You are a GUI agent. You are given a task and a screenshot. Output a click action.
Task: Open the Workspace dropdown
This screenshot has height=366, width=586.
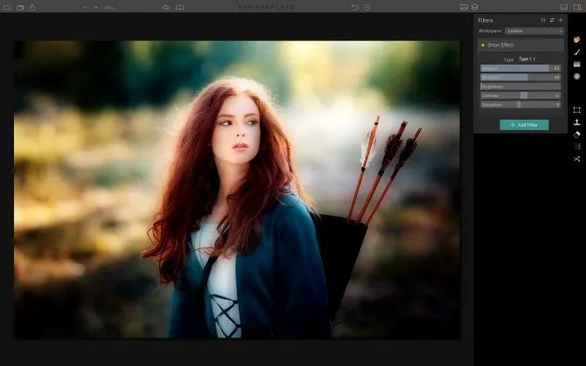[534, 31]
